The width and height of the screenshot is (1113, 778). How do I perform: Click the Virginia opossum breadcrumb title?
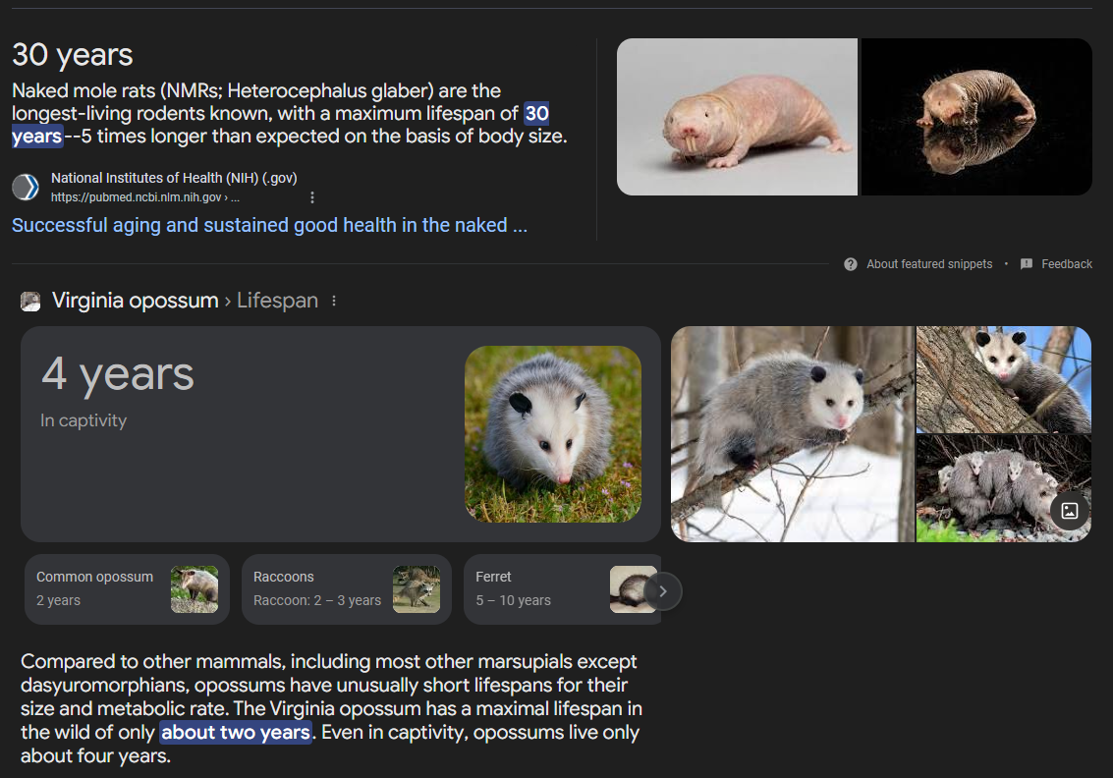pos(136,301)
